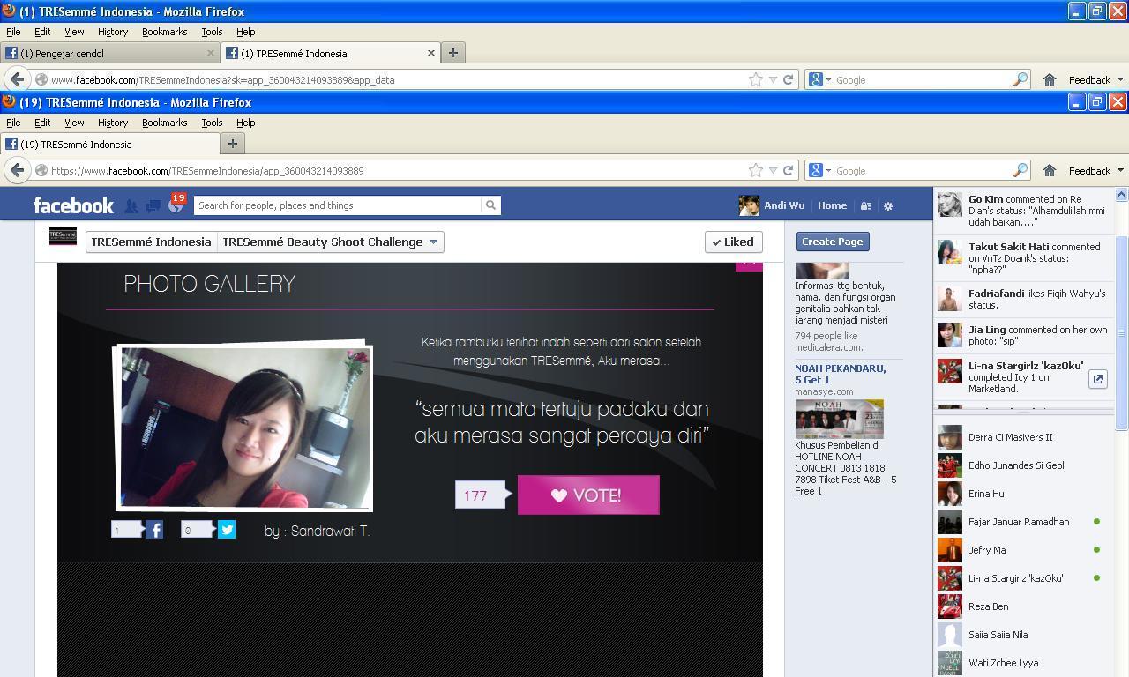Viewport: 1129px width, 677px height.
Task: Open Google search engine dropdown front window
Action: tap(819, 170)
